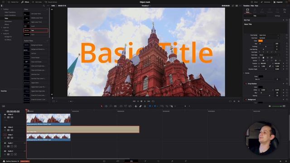Toggle the Drop Shadow enable switch

click(246, 84)
